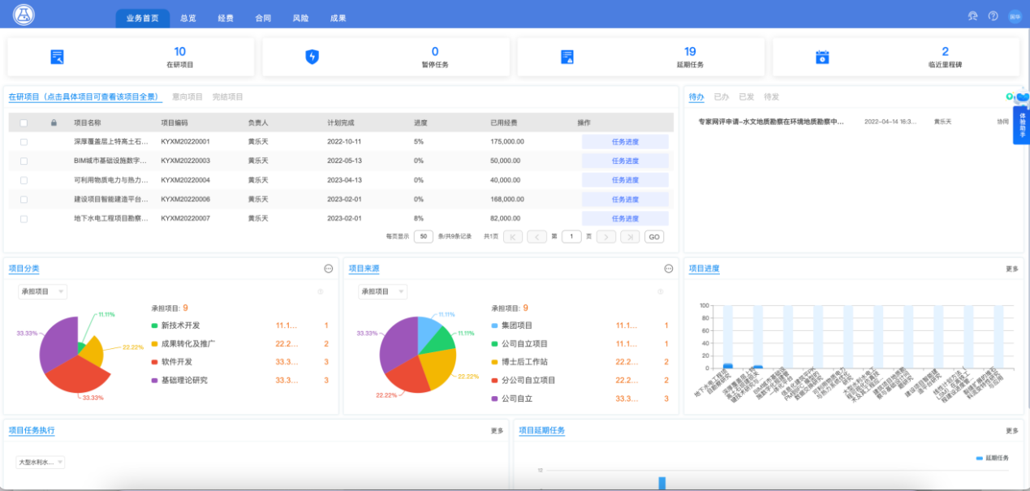Screen dimensions: 1030x491
Task: Open the 意向项目 tab
Action: tap(187, 97)
